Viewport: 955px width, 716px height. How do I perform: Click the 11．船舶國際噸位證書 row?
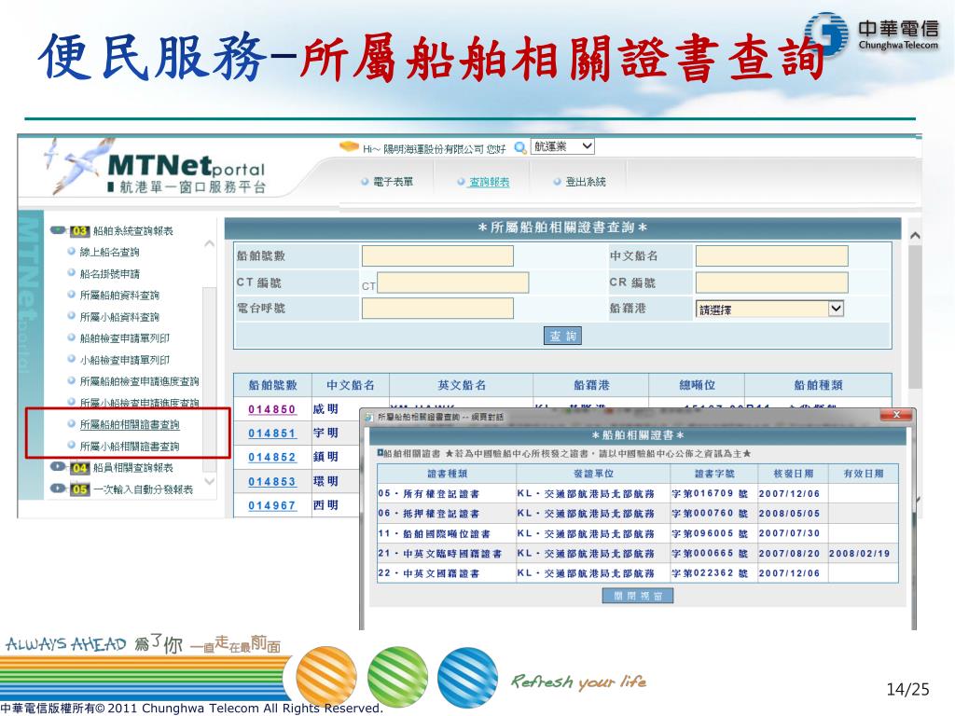click(x=638, y=533)
